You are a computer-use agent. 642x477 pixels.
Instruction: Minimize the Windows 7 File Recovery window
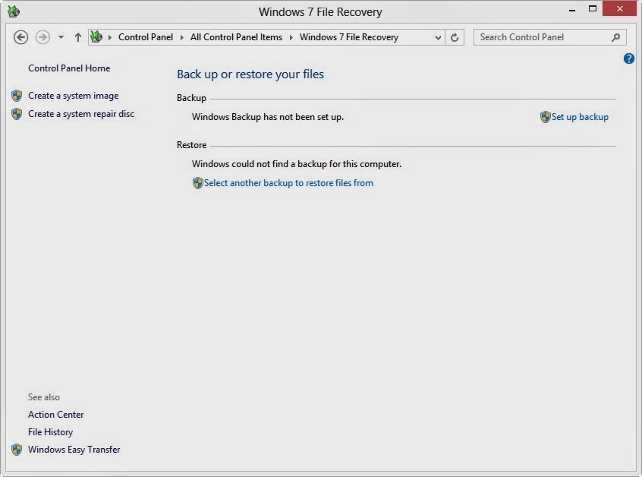(x=572, y=9)
